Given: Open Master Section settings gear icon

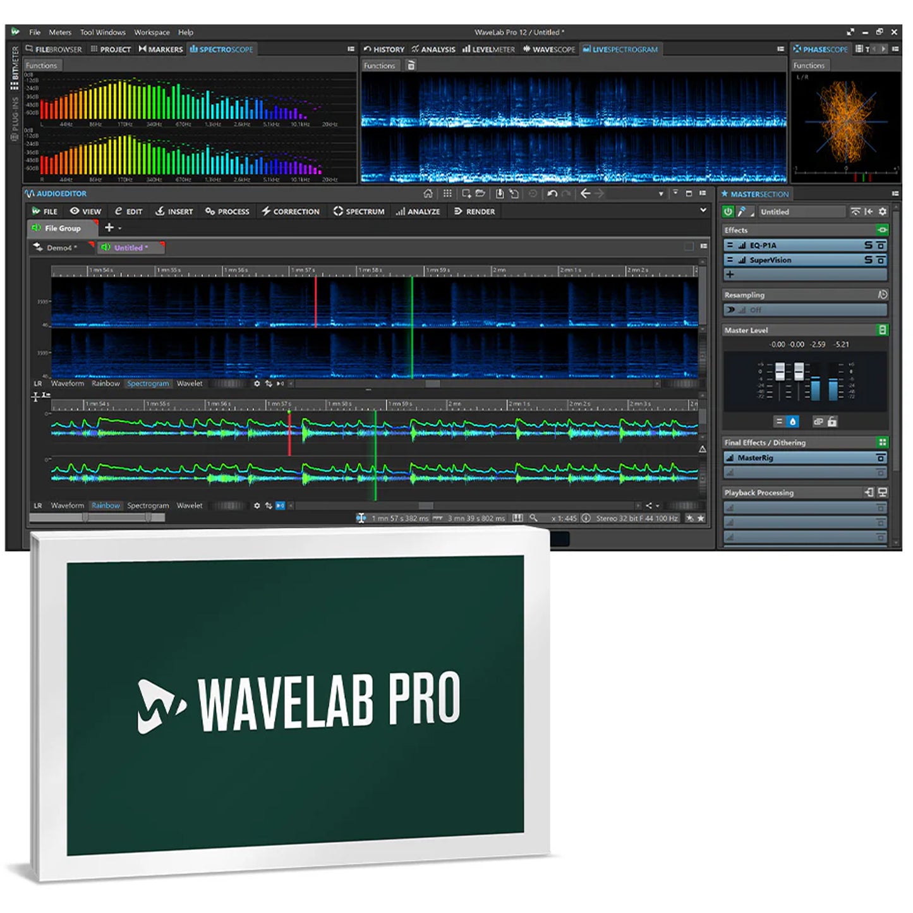Looking at the screenshot, I should tap(883, 212).
